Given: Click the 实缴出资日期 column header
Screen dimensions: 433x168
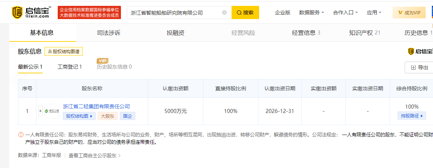Looking at the screenshot, I should coord(368,88).
